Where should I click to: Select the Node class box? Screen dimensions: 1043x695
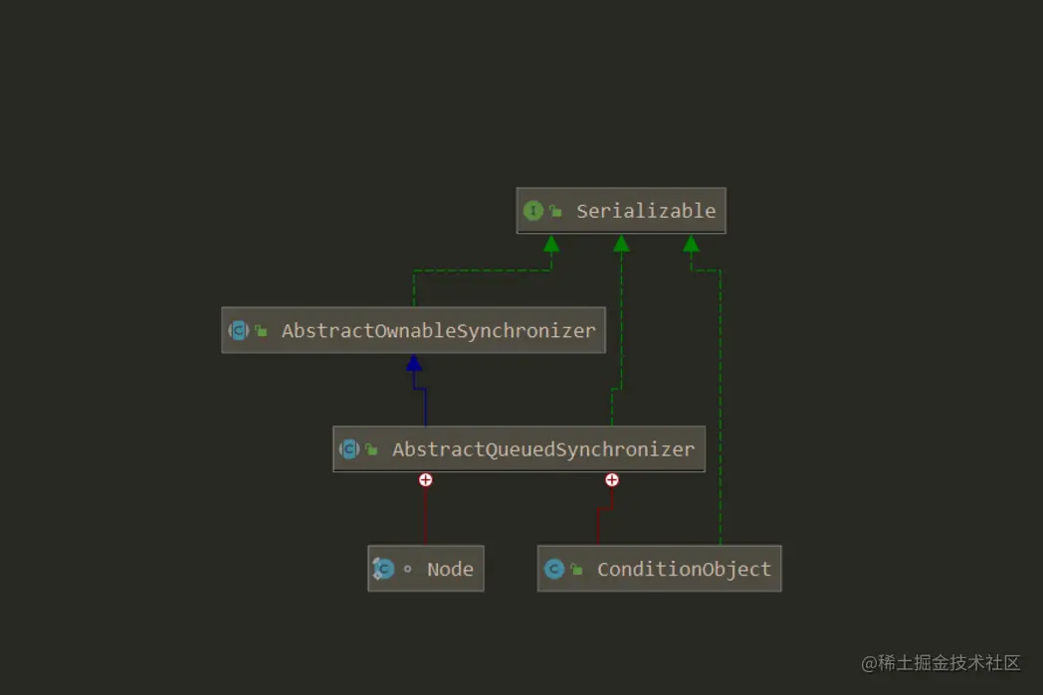coord(426,569)
